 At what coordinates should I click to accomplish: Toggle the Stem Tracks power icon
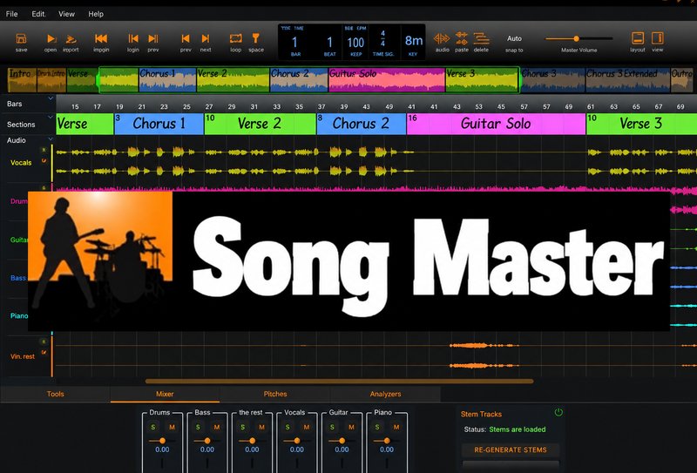pyautogui.click(x=558, y=413)
